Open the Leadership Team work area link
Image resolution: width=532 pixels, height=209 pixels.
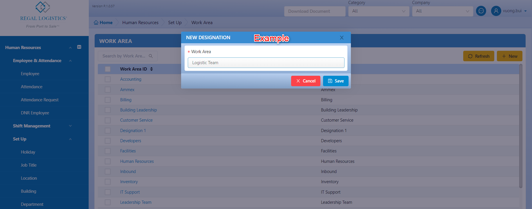(x=136, y=202)
